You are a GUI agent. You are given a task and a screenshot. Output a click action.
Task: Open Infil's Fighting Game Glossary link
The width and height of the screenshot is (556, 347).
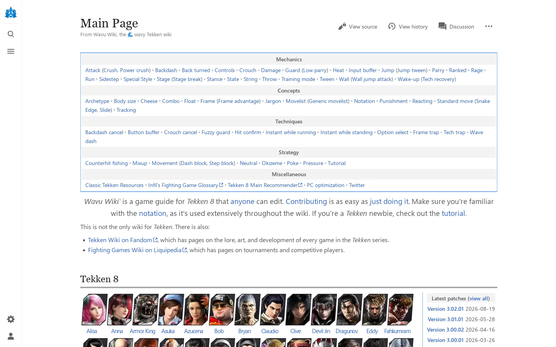[x=186, y=185]
